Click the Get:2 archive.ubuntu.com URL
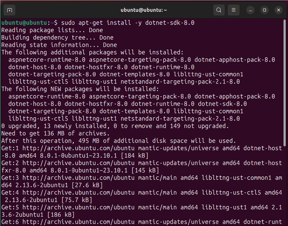The width and height of the screenshot is (288, 226). 78,163
